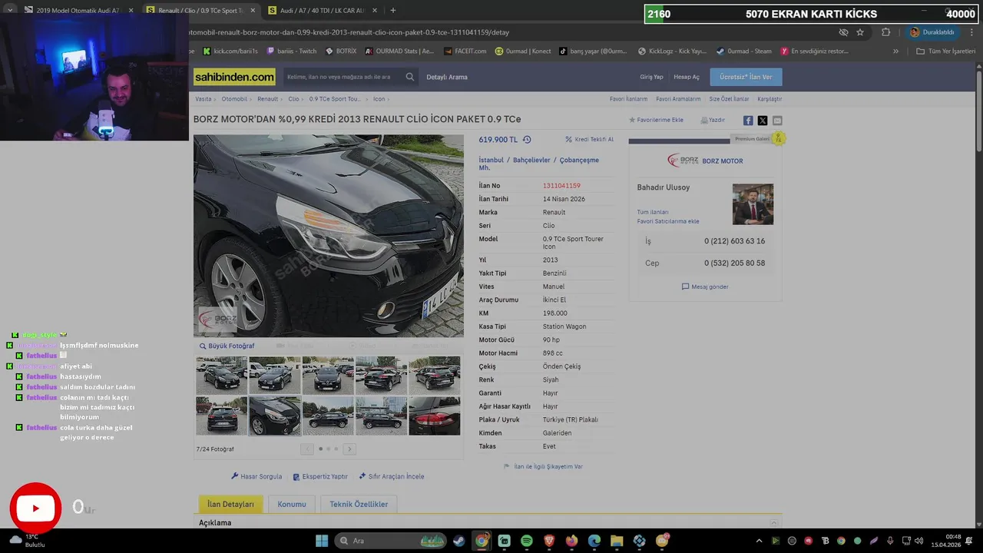Report the listing via İlan ile İlgili Şikayetim Var
The height and width of the screenshot is (553, 983).
543,466
